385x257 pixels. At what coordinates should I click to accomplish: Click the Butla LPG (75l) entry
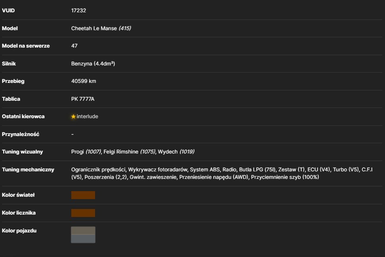257,170
